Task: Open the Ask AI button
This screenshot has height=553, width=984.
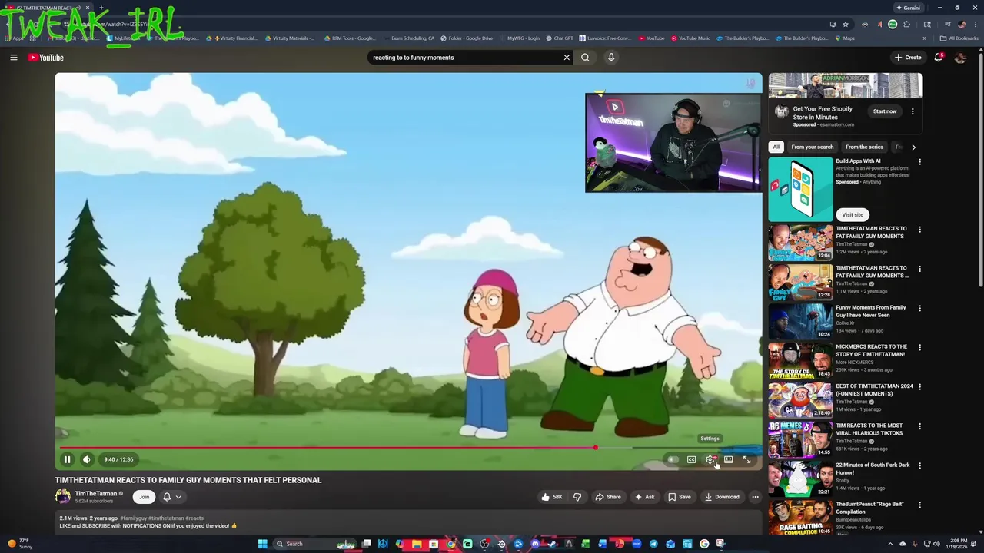Action: pos(644,497)
